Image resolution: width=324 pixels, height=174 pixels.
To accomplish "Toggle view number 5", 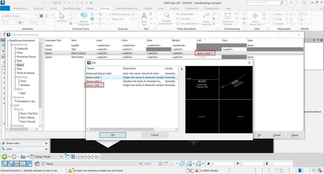I will [87, 157].
